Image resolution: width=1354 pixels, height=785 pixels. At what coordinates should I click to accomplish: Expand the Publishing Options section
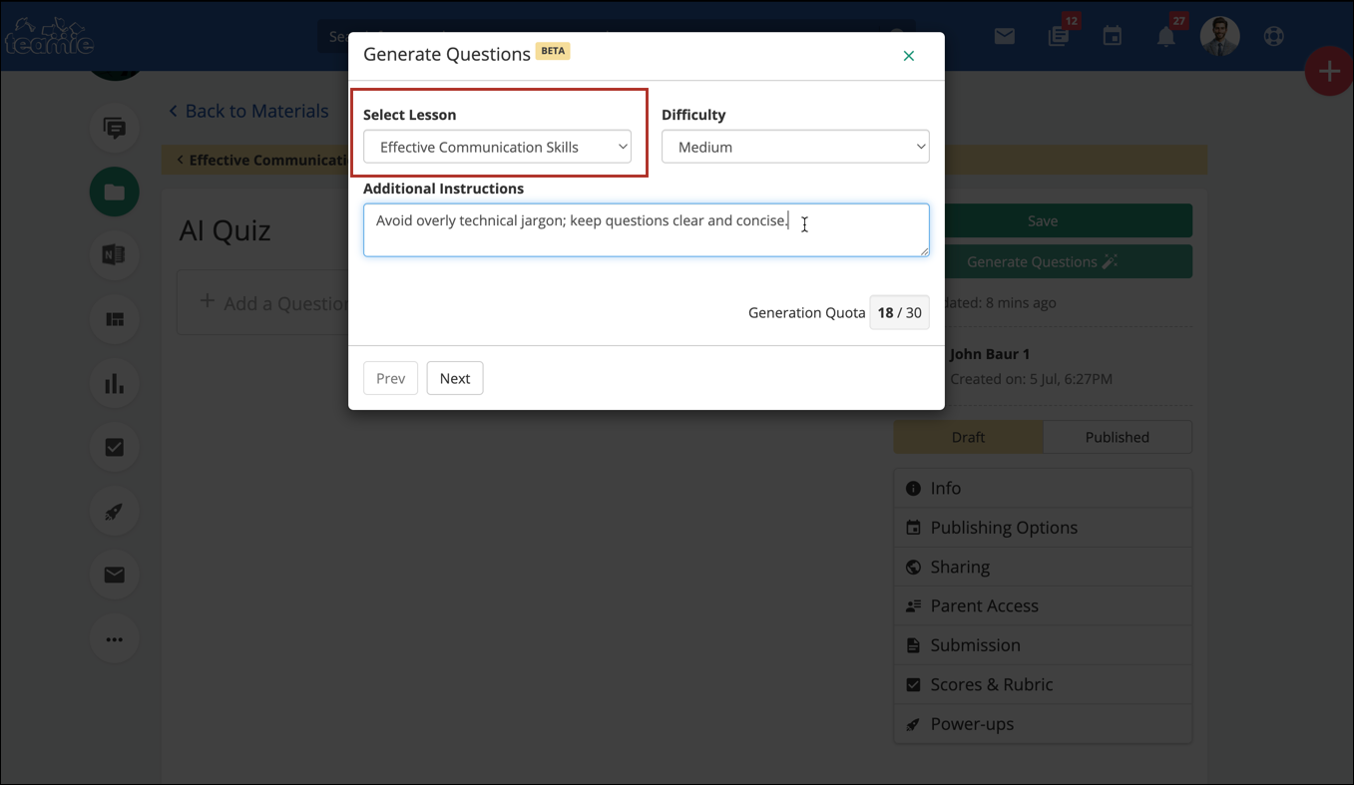coord(1003,528)
